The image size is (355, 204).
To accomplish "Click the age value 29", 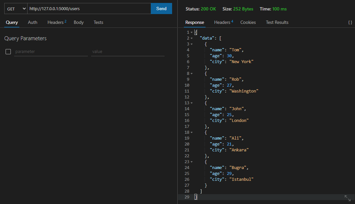I will (229, 174).
